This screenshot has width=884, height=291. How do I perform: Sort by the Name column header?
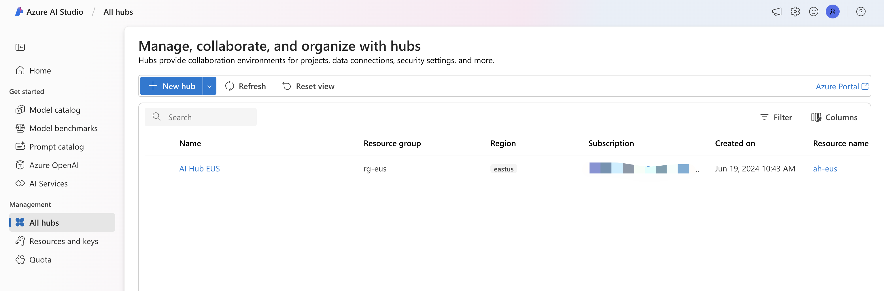pyautogui.click(x=190, y=143)
